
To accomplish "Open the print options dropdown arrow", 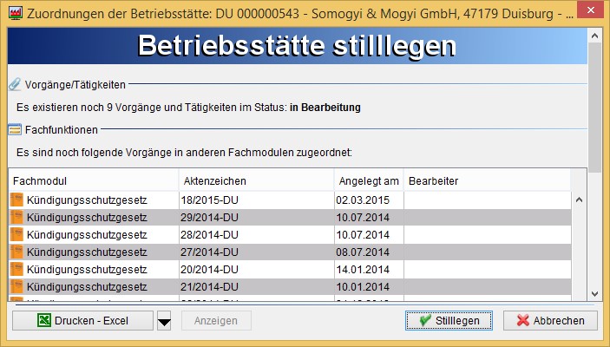I will pos(164,321).
